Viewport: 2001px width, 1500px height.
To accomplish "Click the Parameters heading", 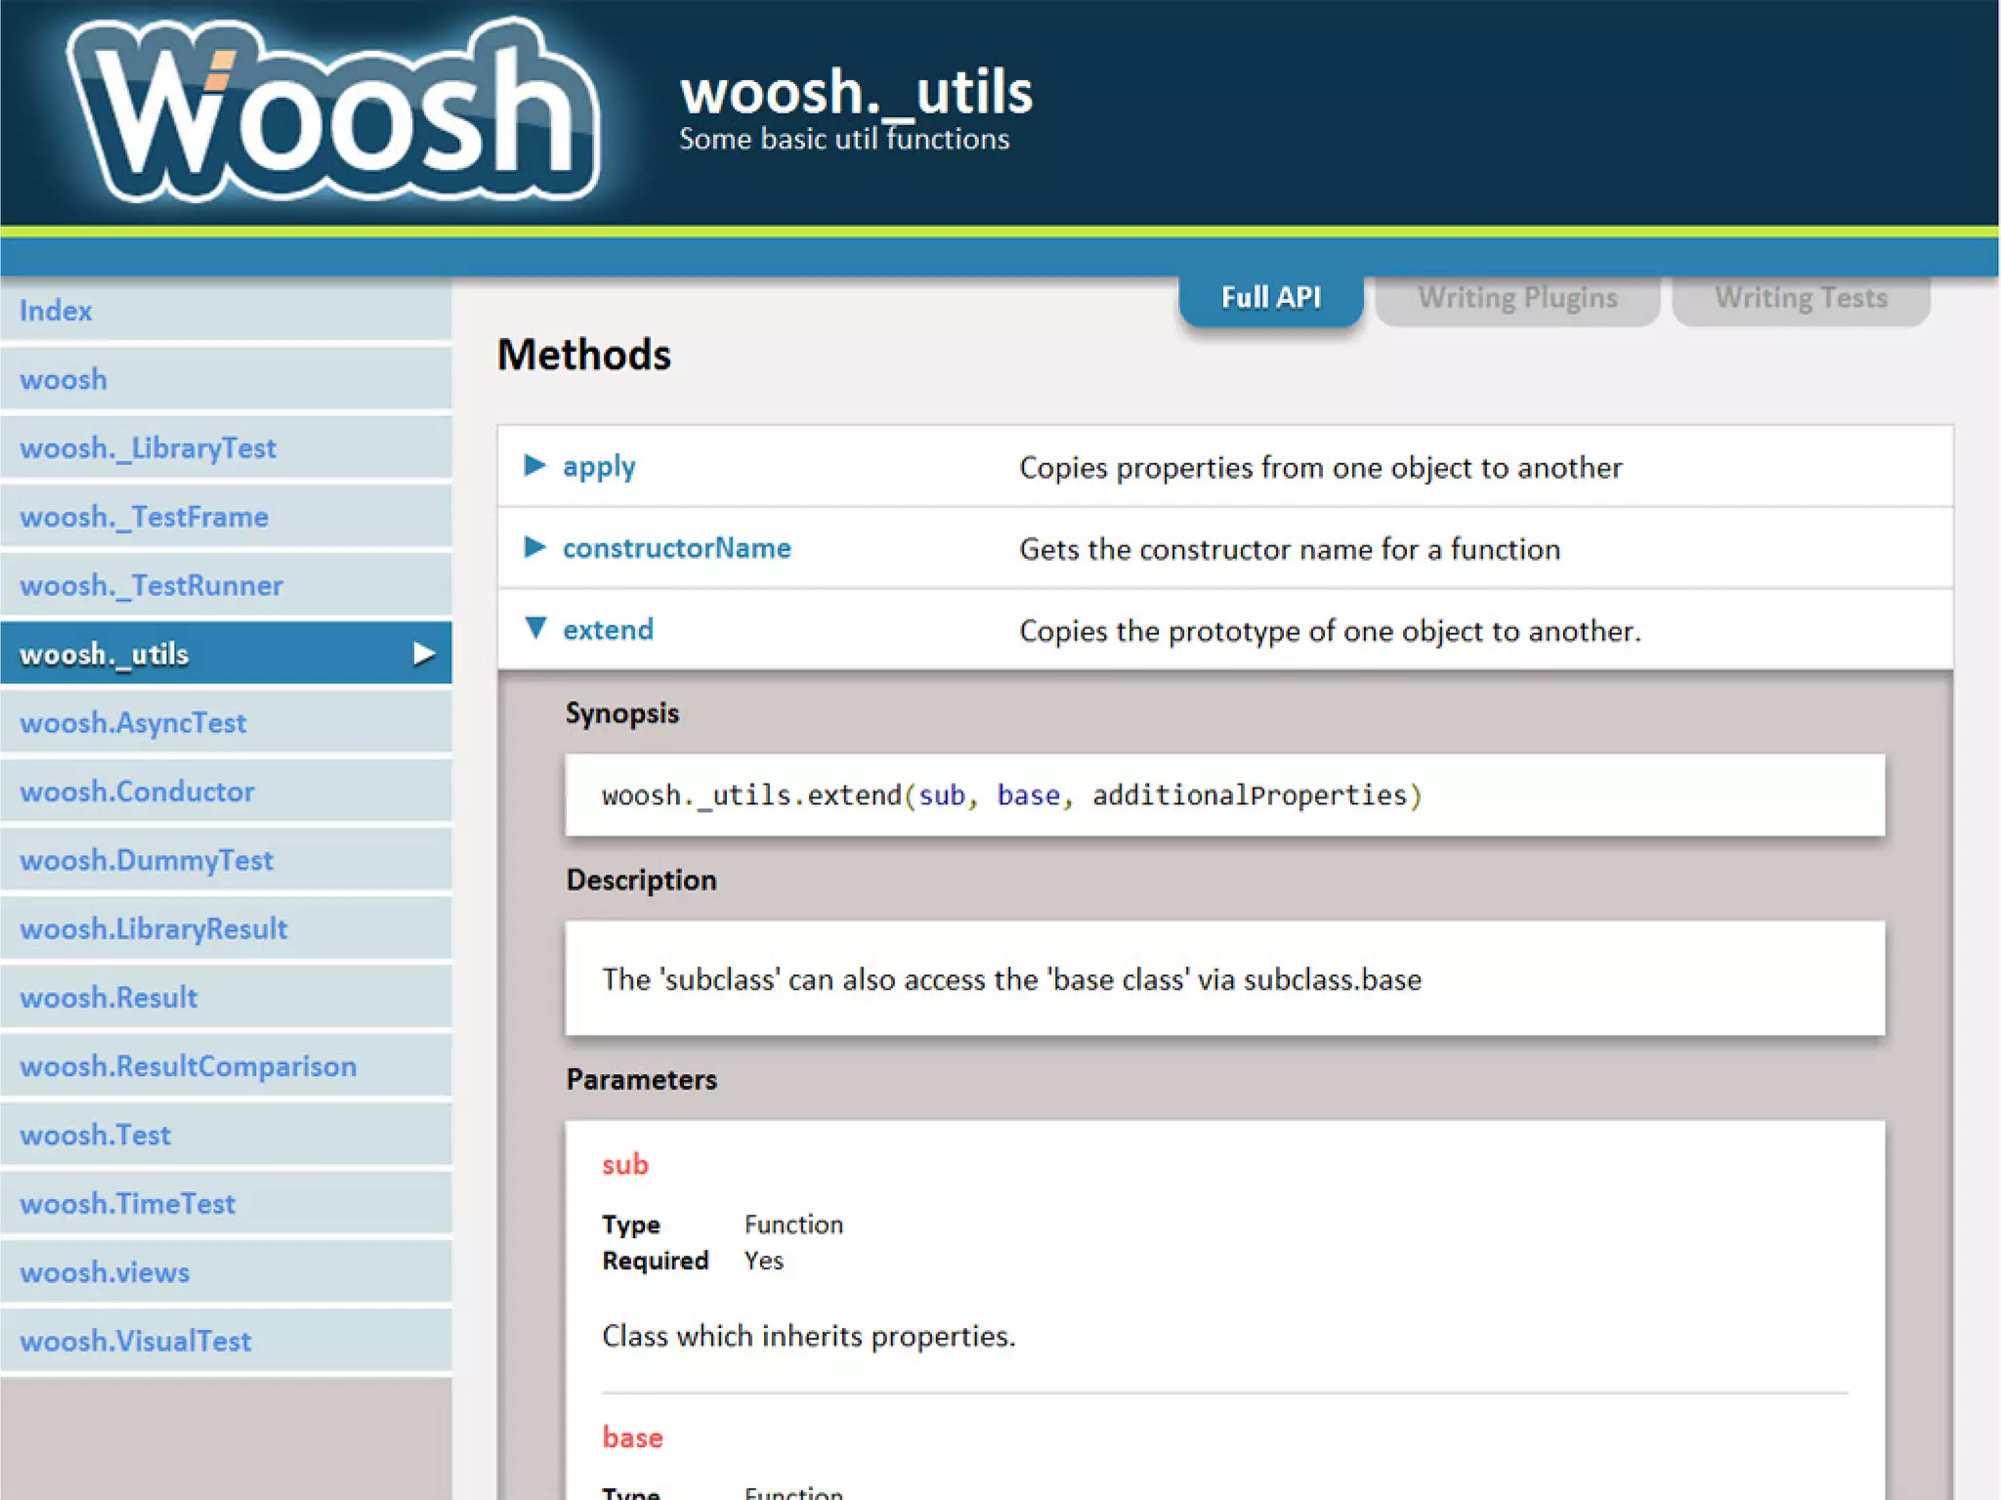I will click(642, 1079).
